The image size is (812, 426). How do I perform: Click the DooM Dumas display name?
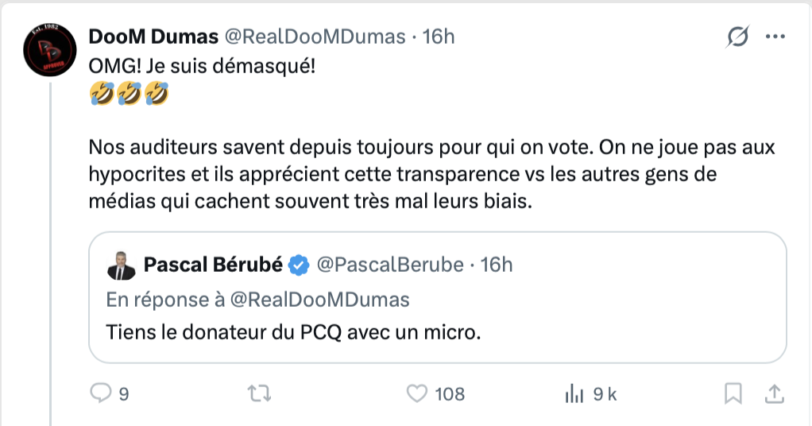click(x=153, y=37)
